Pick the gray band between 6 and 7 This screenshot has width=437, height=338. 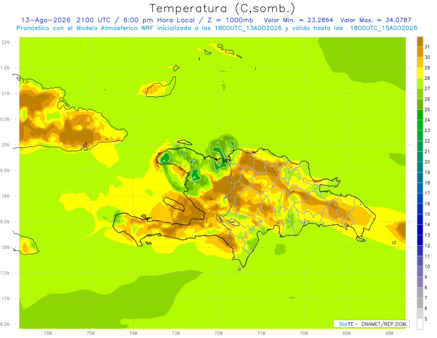coord(420,303)
